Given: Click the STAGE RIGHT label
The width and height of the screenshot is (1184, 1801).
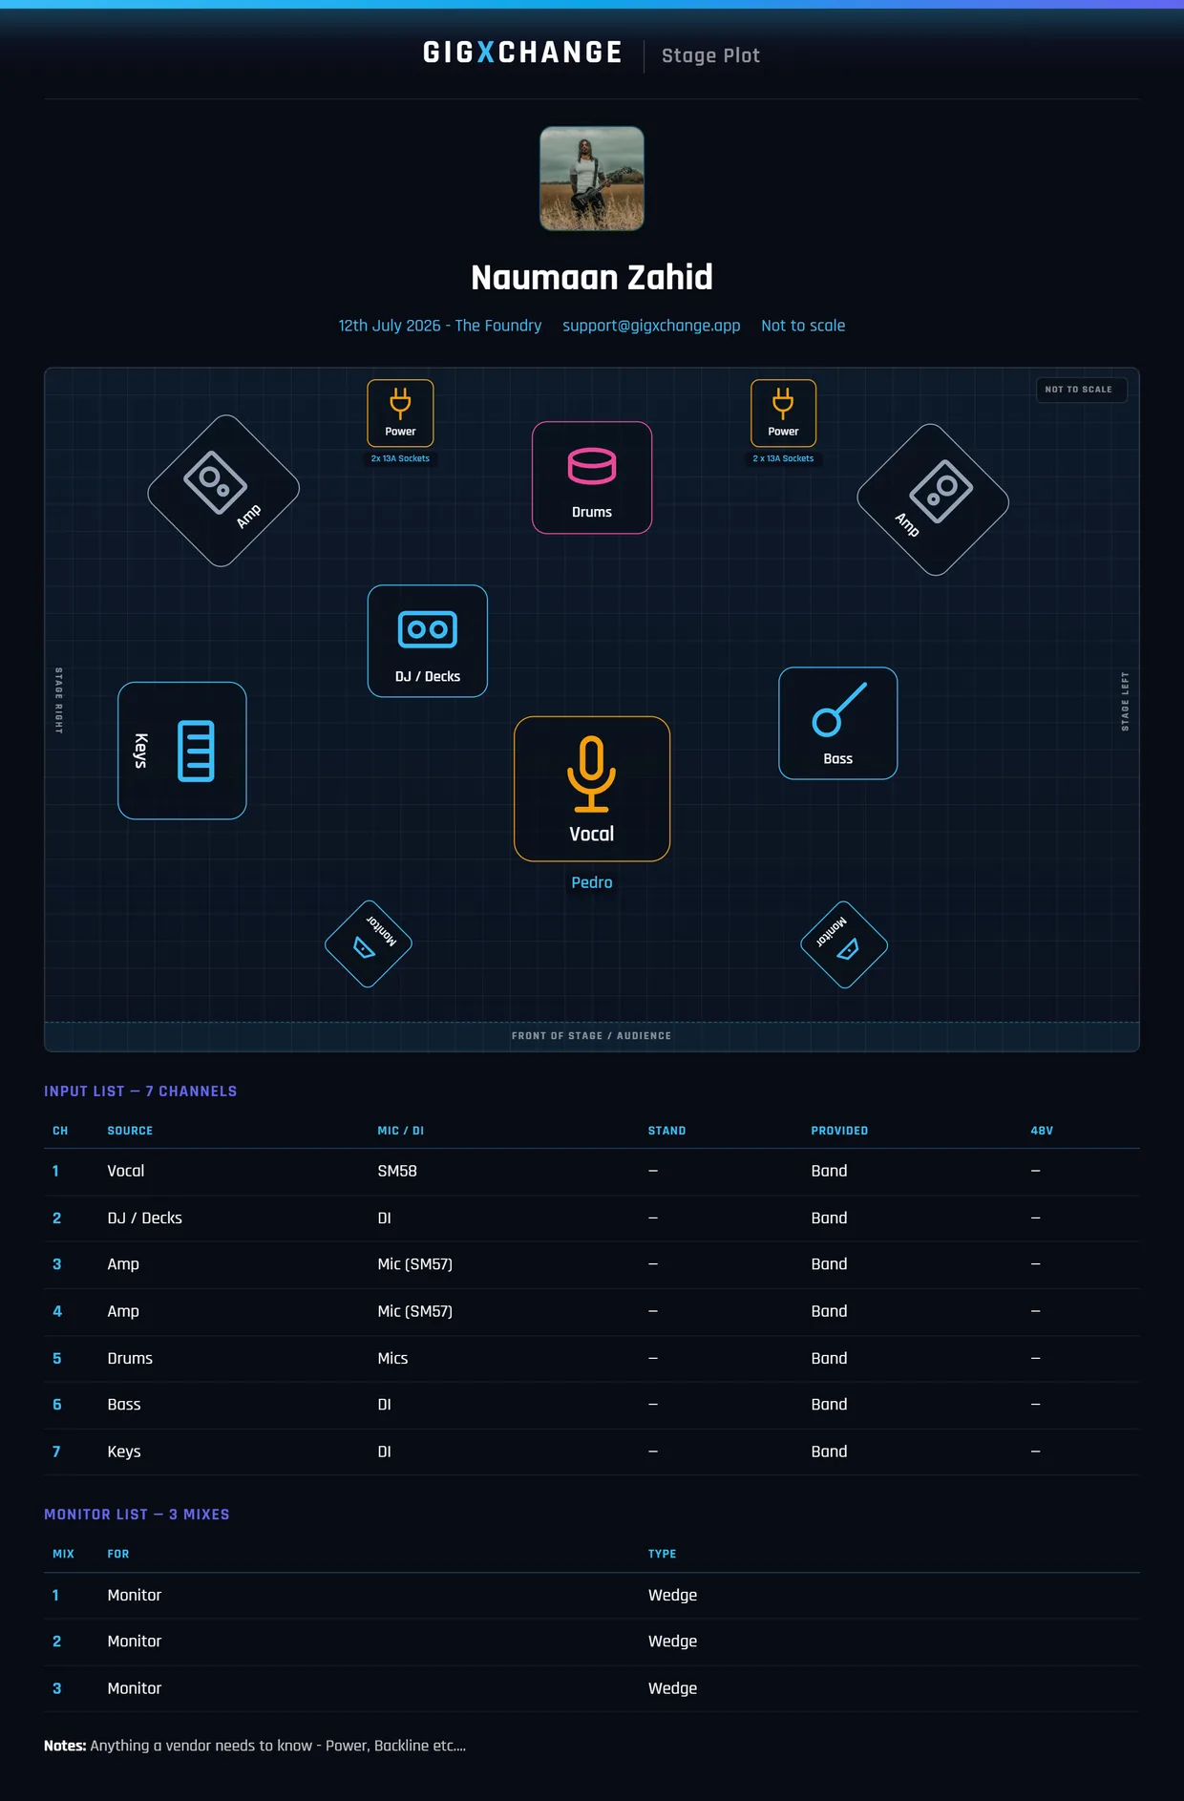Looking at the screenshot, I should [x=58, y=700].
